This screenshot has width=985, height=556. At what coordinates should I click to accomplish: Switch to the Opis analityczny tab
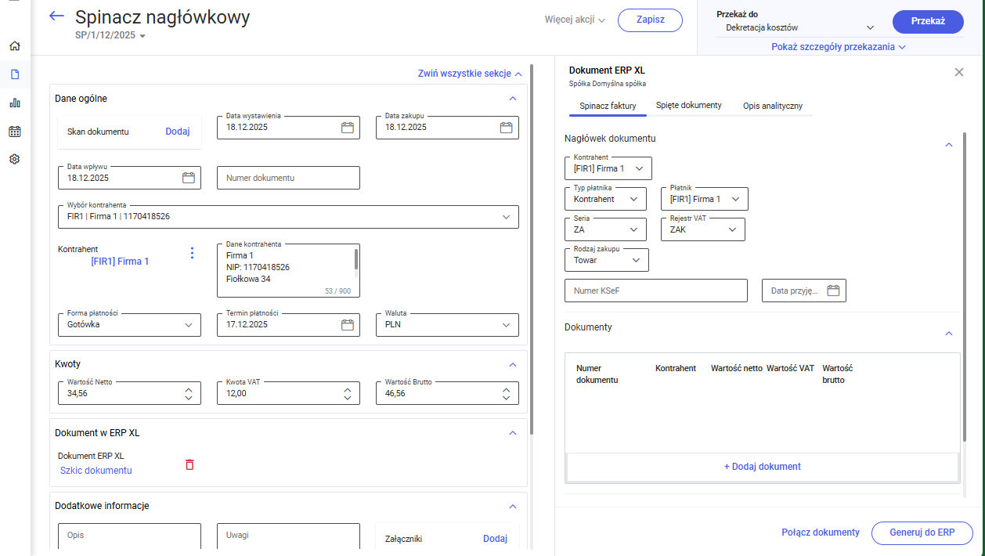tap(772, 107)
